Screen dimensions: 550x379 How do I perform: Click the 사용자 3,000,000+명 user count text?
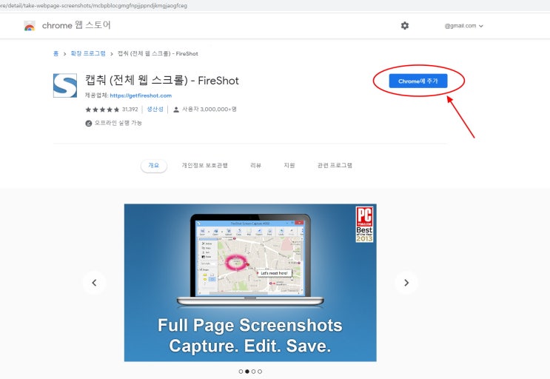click(x=209, y=110)
